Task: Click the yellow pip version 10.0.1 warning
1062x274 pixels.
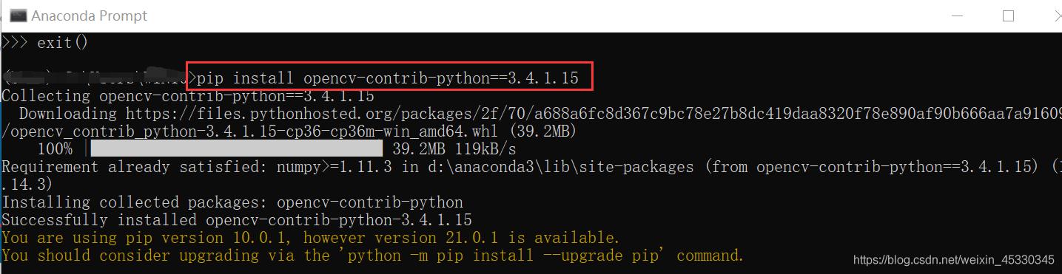Action: point(311,238)
